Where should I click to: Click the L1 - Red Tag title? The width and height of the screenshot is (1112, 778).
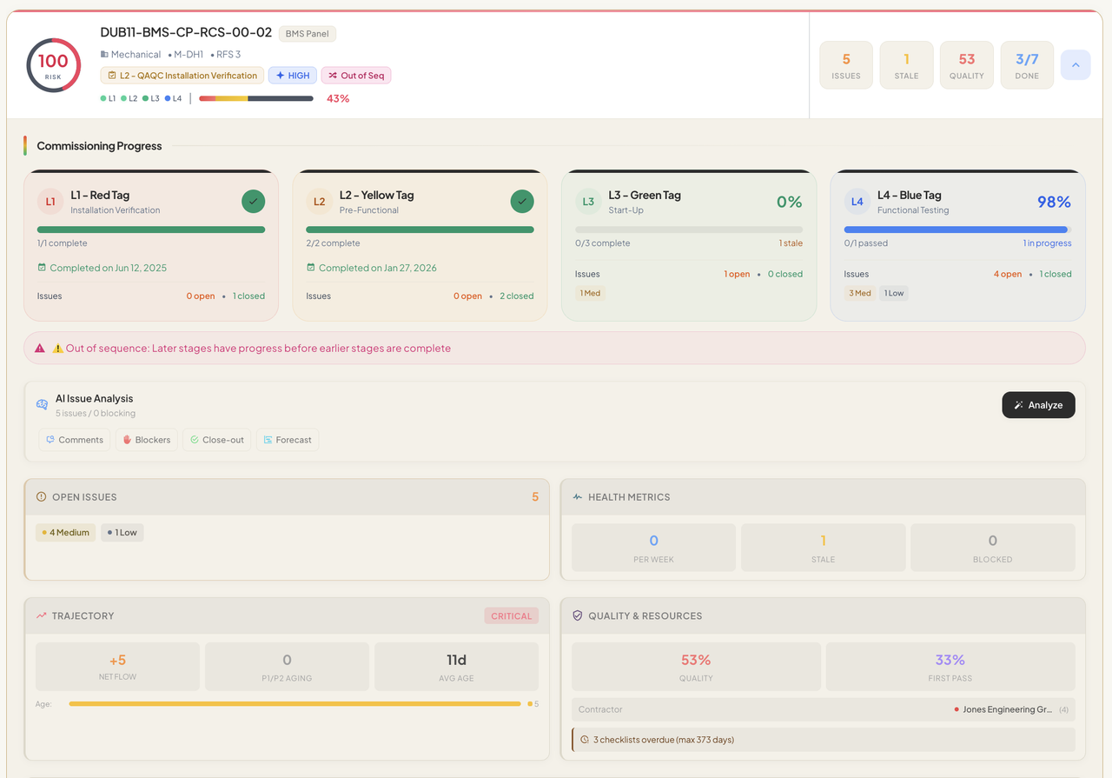[100, 196]
